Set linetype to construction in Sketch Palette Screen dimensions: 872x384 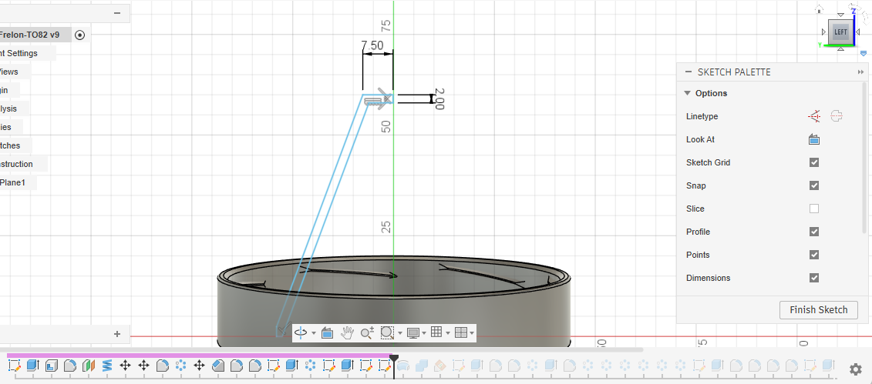click(x=814, y=116)
